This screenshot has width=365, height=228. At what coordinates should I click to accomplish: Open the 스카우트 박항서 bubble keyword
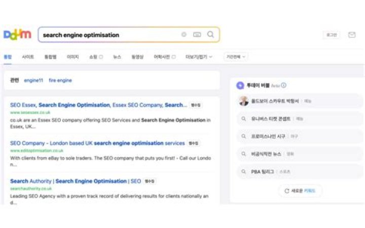point(275,101)
